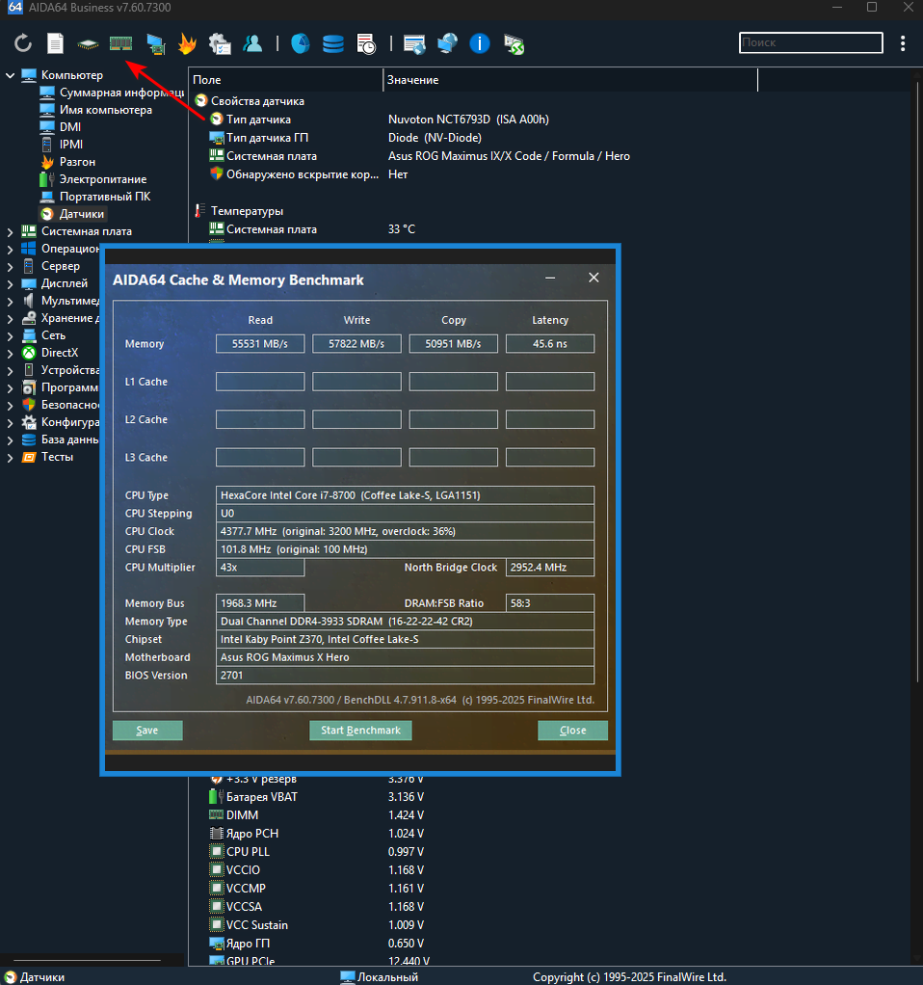Select Портативный ПК in the tree
The image size is (923, 985).
click(x=105, y=197)
